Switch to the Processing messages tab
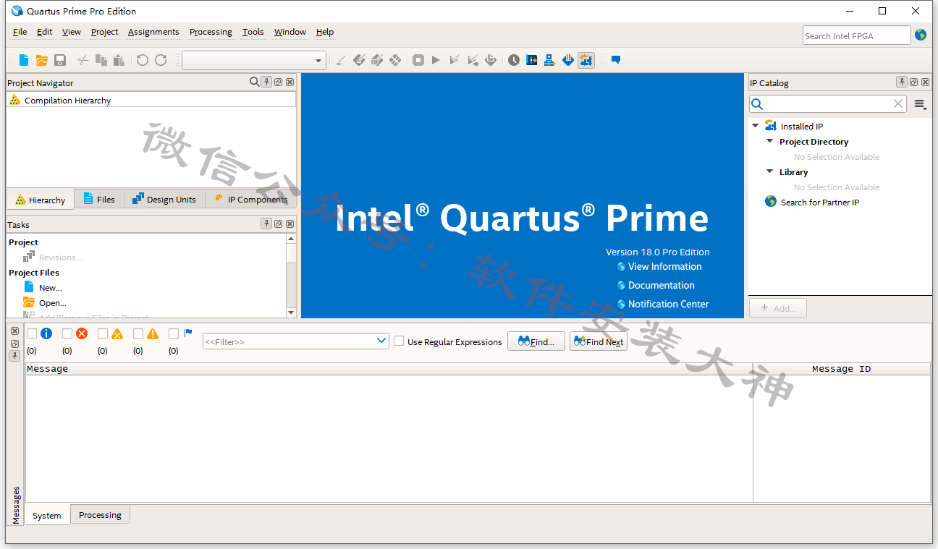Image resolution: width=938 pixels, height=549 pixels. 100,515
